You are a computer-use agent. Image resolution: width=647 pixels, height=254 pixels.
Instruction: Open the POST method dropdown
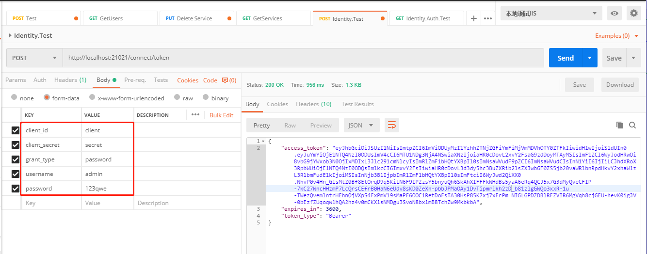click(34, 58)
